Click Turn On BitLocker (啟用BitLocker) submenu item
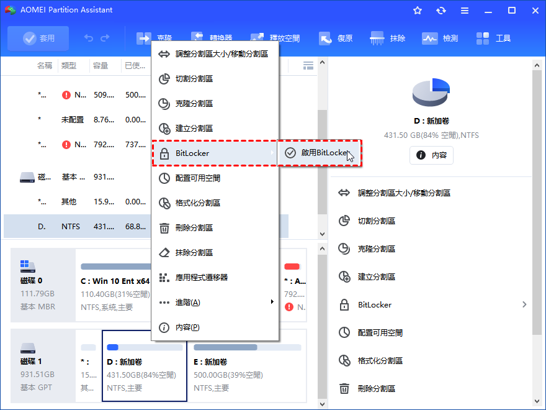 click(x=320, y=153)
